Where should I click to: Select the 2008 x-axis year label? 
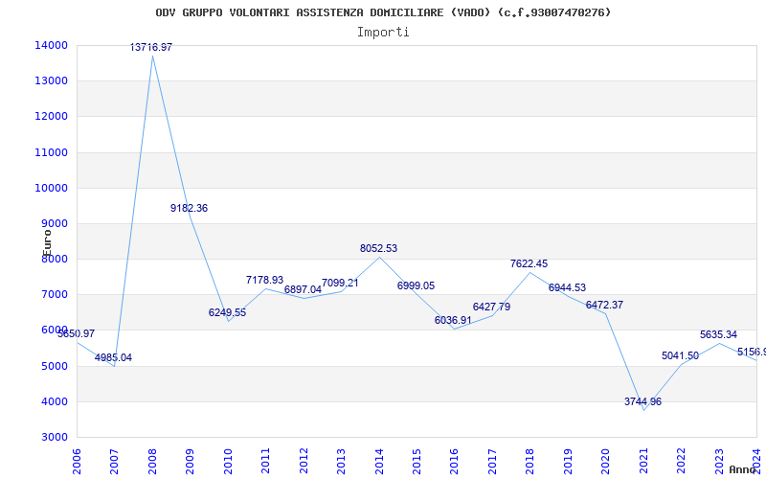point(152,462)
